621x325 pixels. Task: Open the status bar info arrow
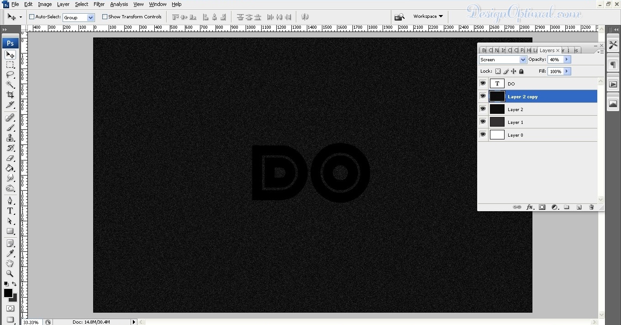[134, 322]
